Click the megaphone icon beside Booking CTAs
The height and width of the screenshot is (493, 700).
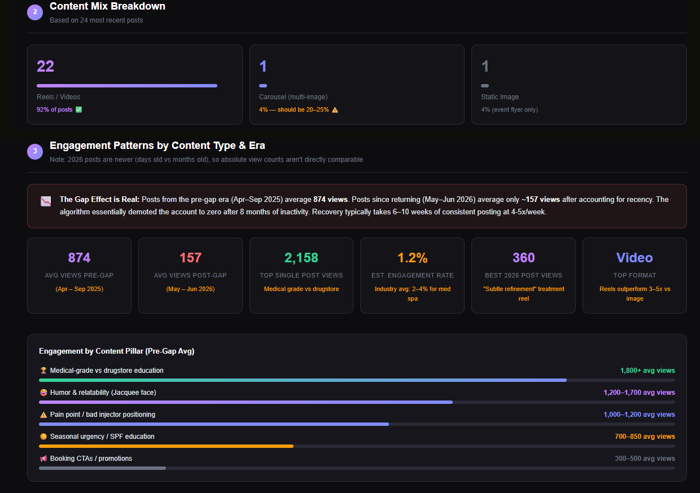click(x=43, y=459)
